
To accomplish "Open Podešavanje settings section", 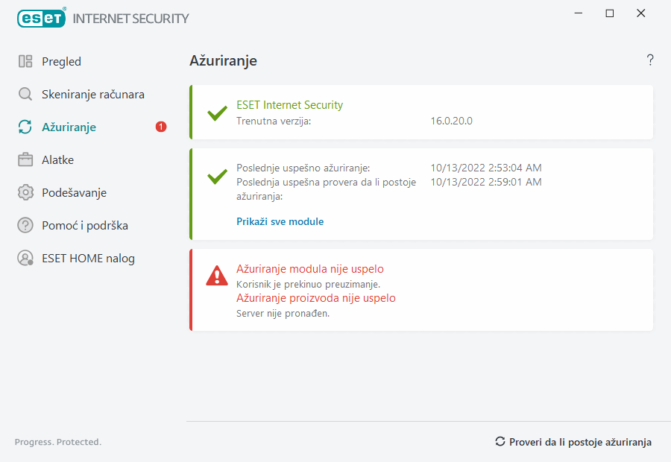I will [x=74, y=193].
